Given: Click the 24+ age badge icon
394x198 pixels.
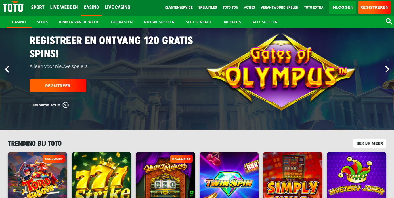Looking at the screenshot, I should click(x=66, y=105).
